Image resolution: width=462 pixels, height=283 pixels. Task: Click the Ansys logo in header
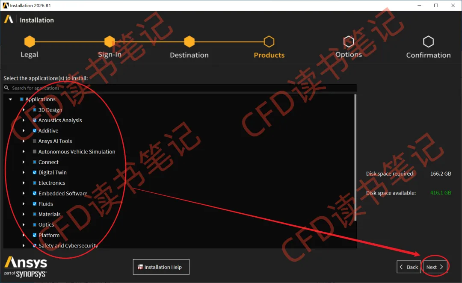coord(9,19)
